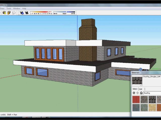Viewport: 161px width, 120px height.
Task: Toggle shadows display on or off
Action: point(26,12)
